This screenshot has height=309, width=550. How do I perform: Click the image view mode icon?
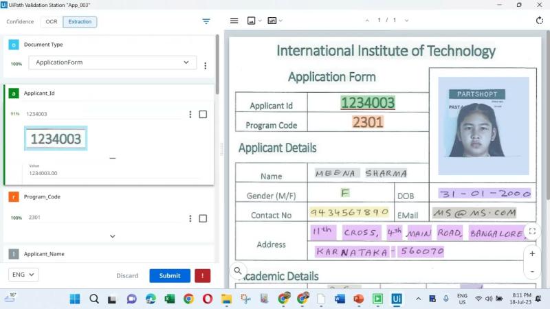[251, 21]
